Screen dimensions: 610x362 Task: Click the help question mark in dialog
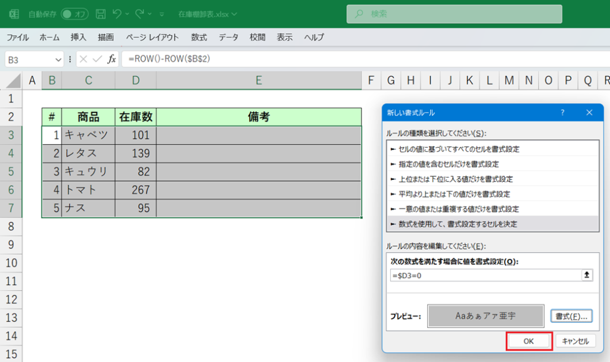(x=562, y=113)
